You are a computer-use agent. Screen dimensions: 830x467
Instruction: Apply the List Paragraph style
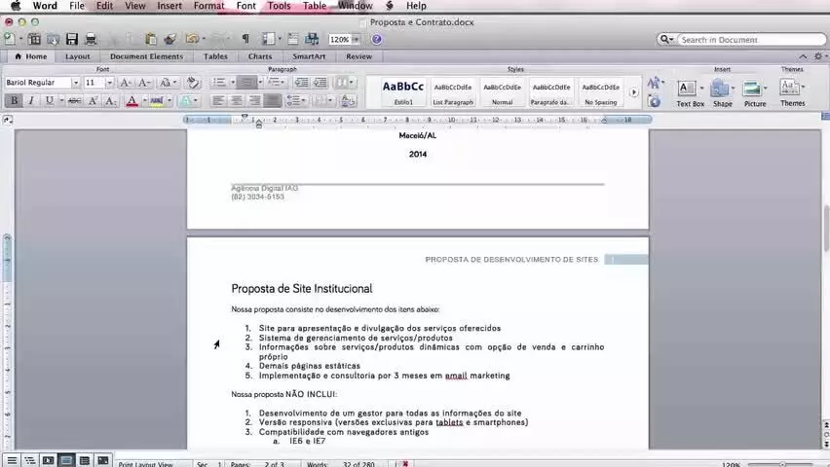coord(453,92)
